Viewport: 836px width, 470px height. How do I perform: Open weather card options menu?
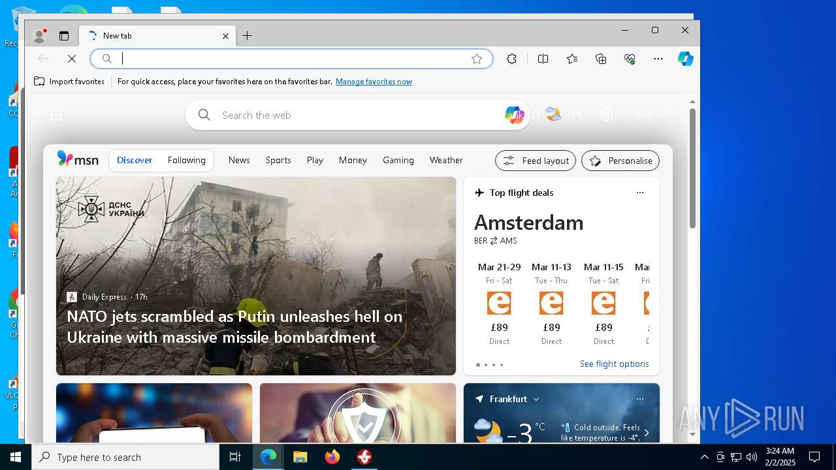pyautogui.click(x=640, y=399)
